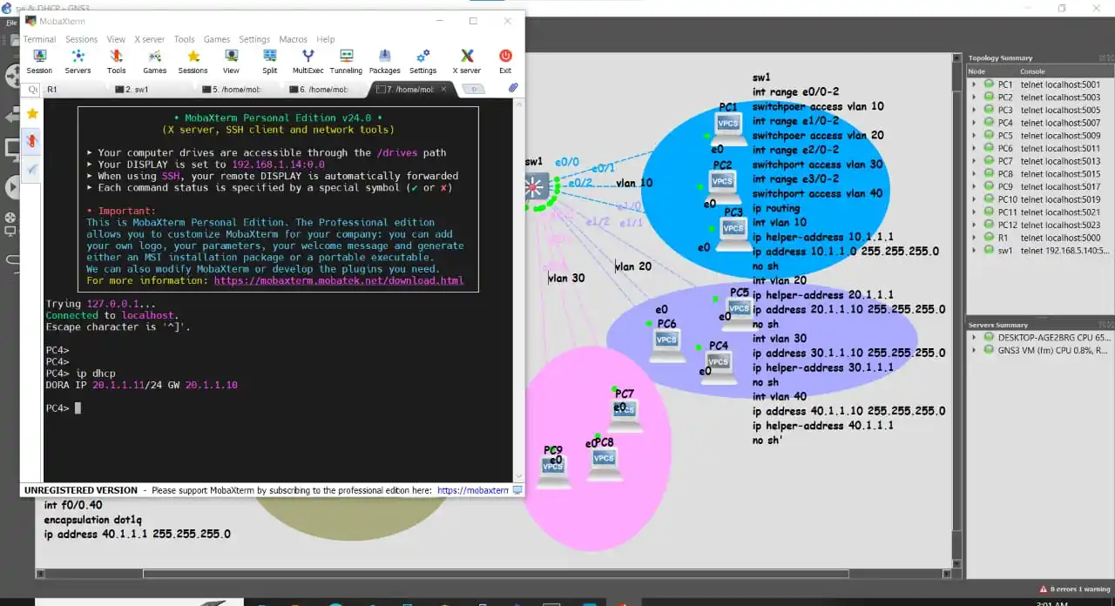Viewport: 1115px width, 606px height.
Task: Click the Servers toolbar icon
Action: (x=78, y=61)
